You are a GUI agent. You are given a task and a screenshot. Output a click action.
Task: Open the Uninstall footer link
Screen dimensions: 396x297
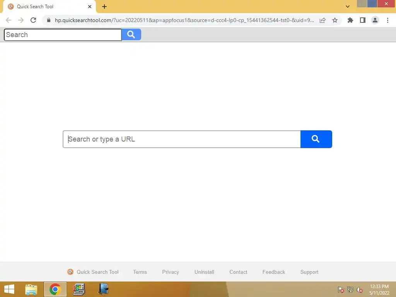[204, 272]
